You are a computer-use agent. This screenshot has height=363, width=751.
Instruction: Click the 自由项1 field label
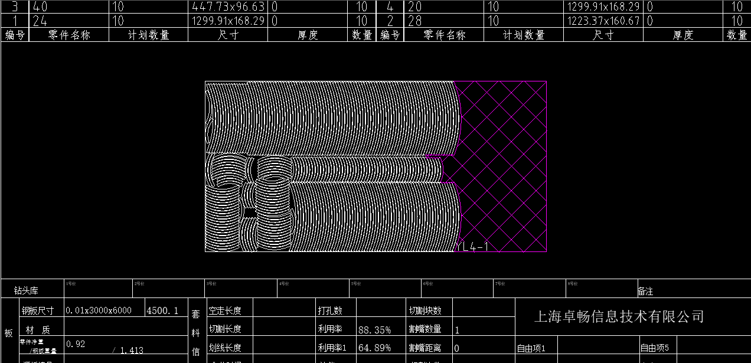coord(531,348)
